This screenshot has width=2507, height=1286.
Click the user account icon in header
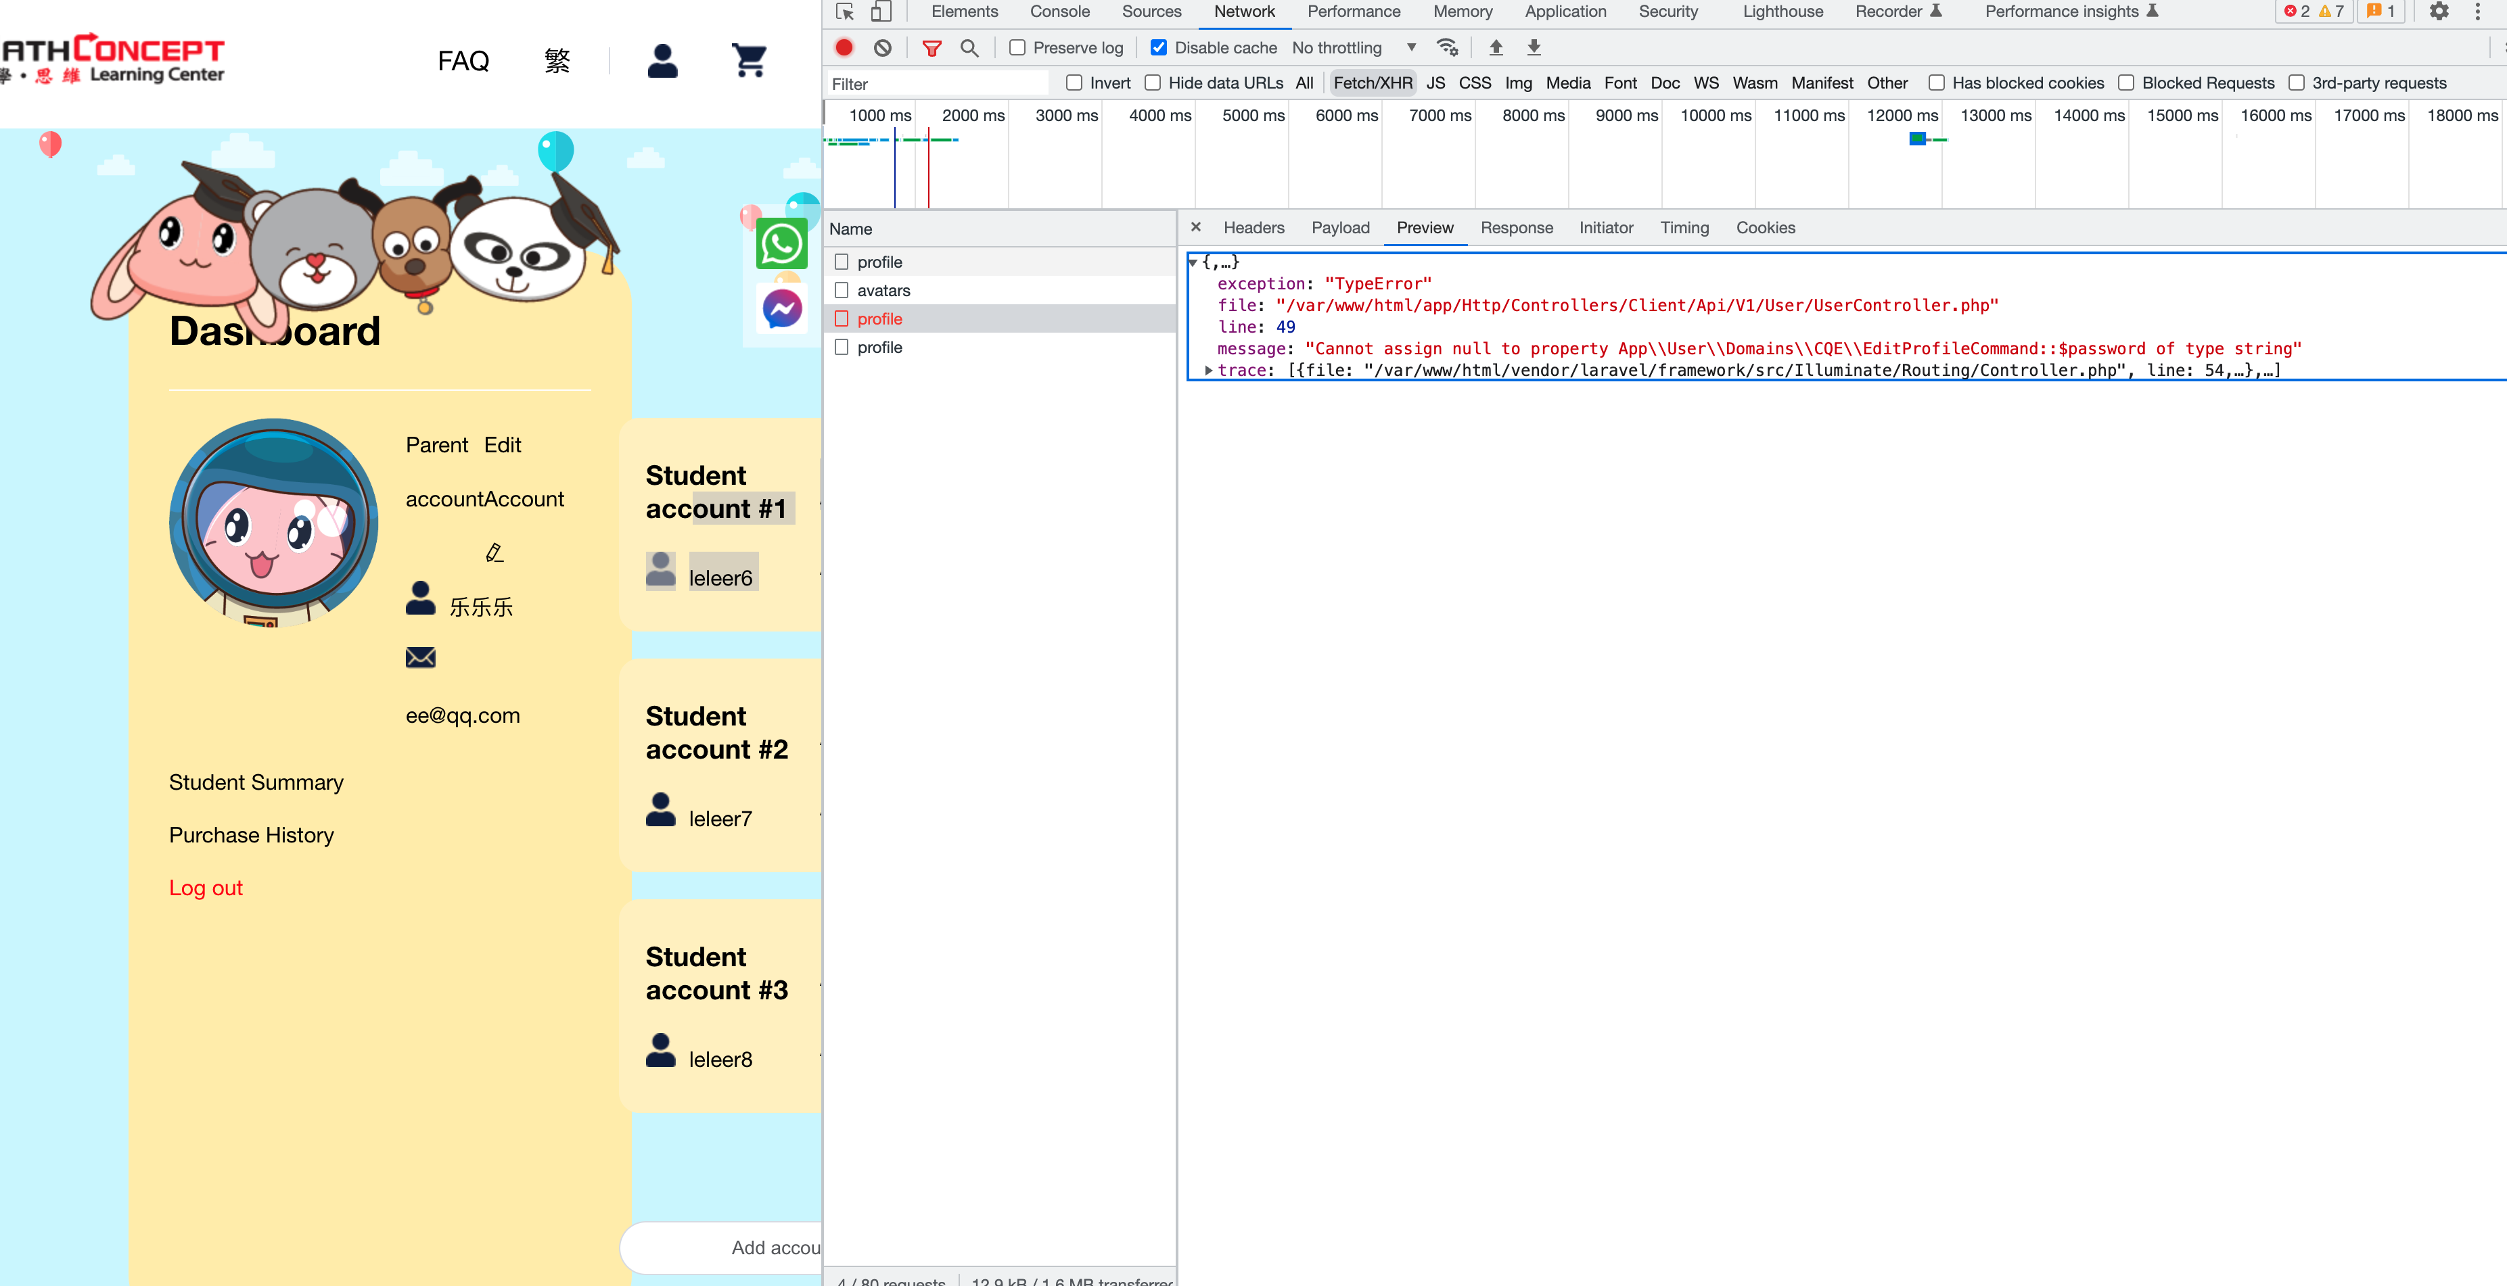click(663, 60)
